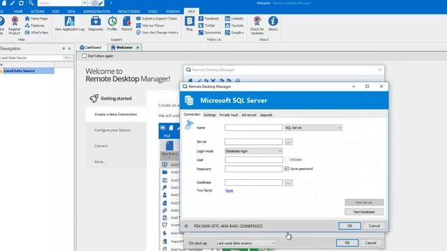Focus the Password input field

(x=254, y=169)
